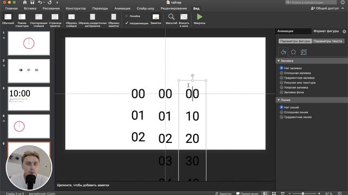Open the search options dropdown magnifier
Screen dimensions: 348x195
288,2
